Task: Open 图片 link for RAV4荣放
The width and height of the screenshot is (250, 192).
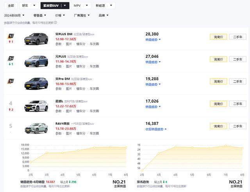Action: click(x=69, y=133)
